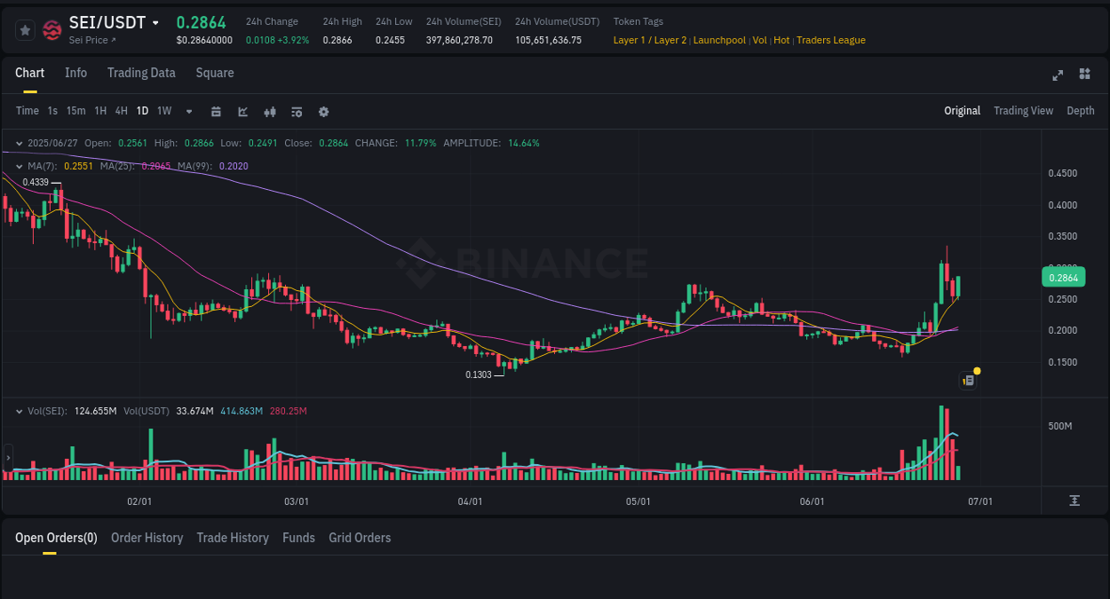
Task: Open the candle interval dropdown arrow
Action: pos(188,111)
